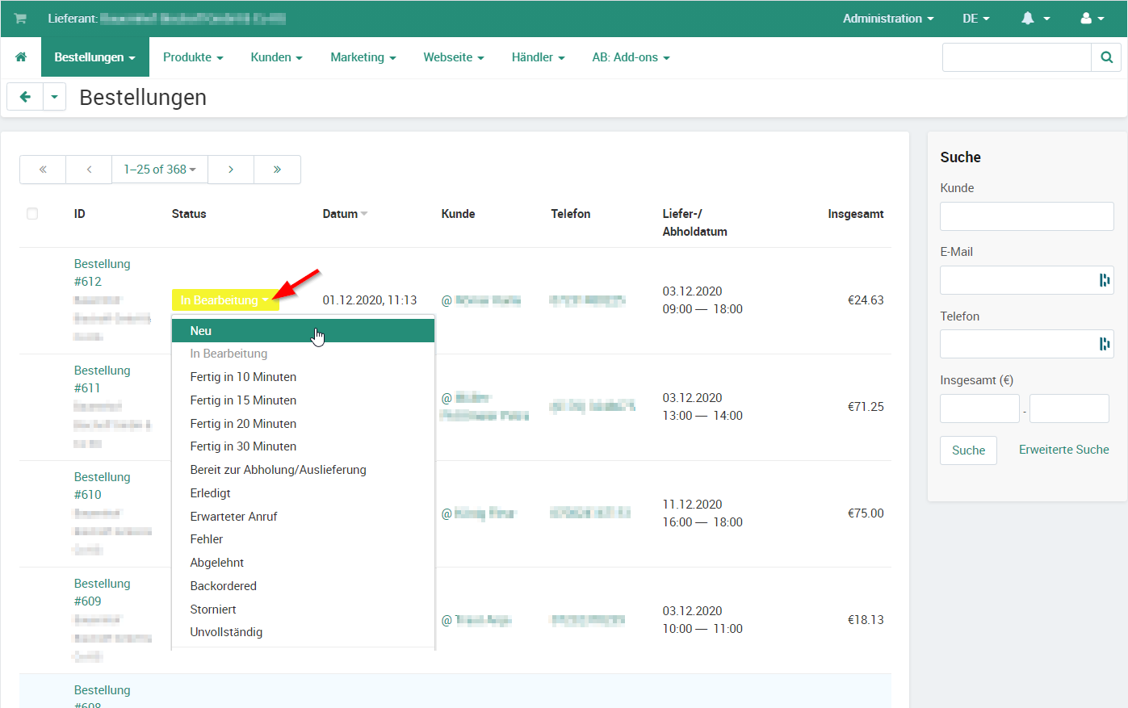Click the minimum Insgesamt amount field
Screen dimensions: 1128x708
979,408
